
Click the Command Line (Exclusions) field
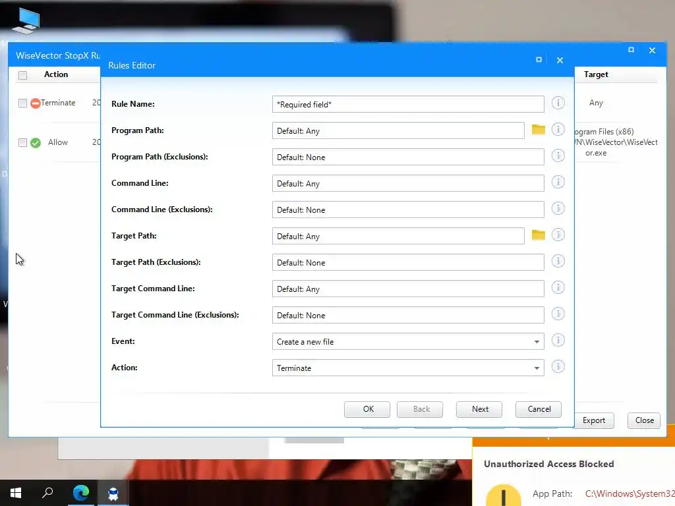click(x=408, y=210)
